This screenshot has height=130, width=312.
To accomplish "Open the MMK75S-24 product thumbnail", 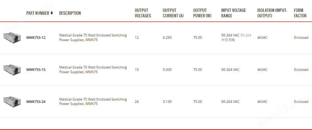I will coord(12,102).
